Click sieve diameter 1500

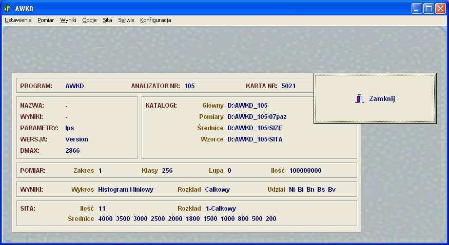click(210, 219)
